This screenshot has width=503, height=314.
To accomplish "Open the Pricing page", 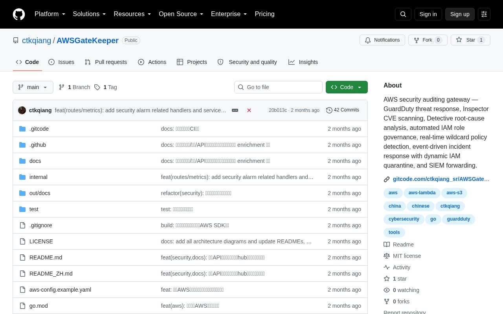I will click(x=264, y=14).
